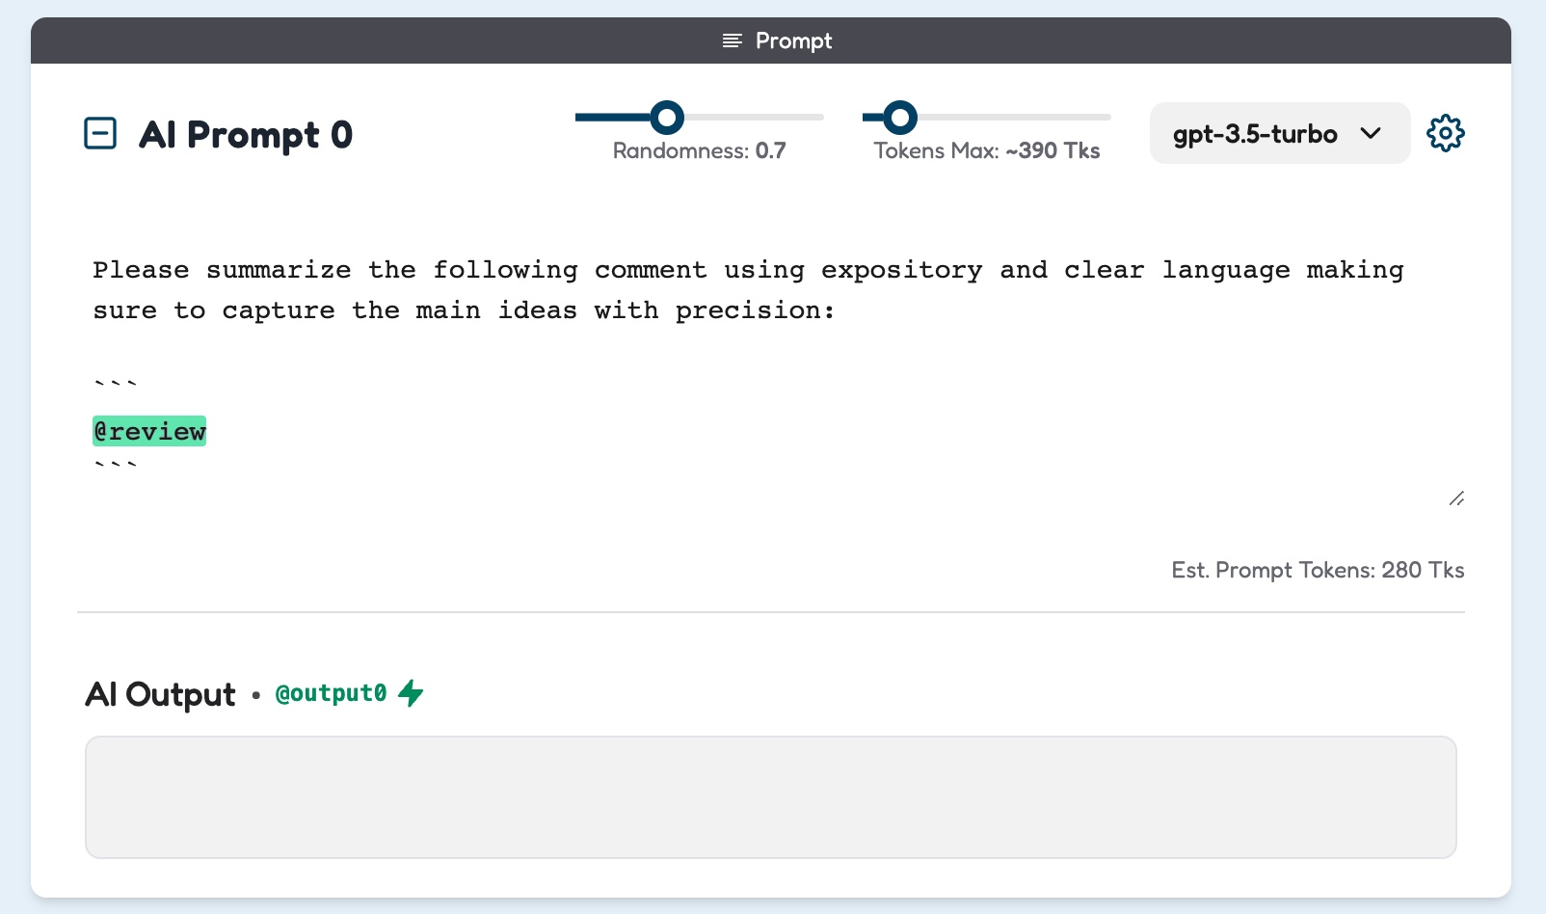Open the prompt settings gear

(1445, 133)
